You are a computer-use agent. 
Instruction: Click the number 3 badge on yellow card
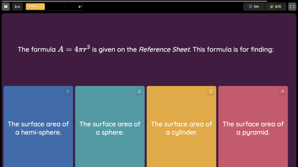211,91
